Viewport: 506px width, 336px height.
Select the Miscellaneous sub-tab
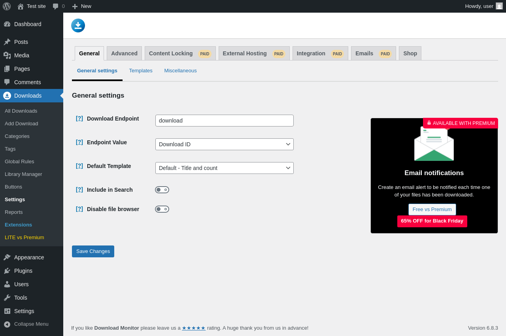[181, 71]
